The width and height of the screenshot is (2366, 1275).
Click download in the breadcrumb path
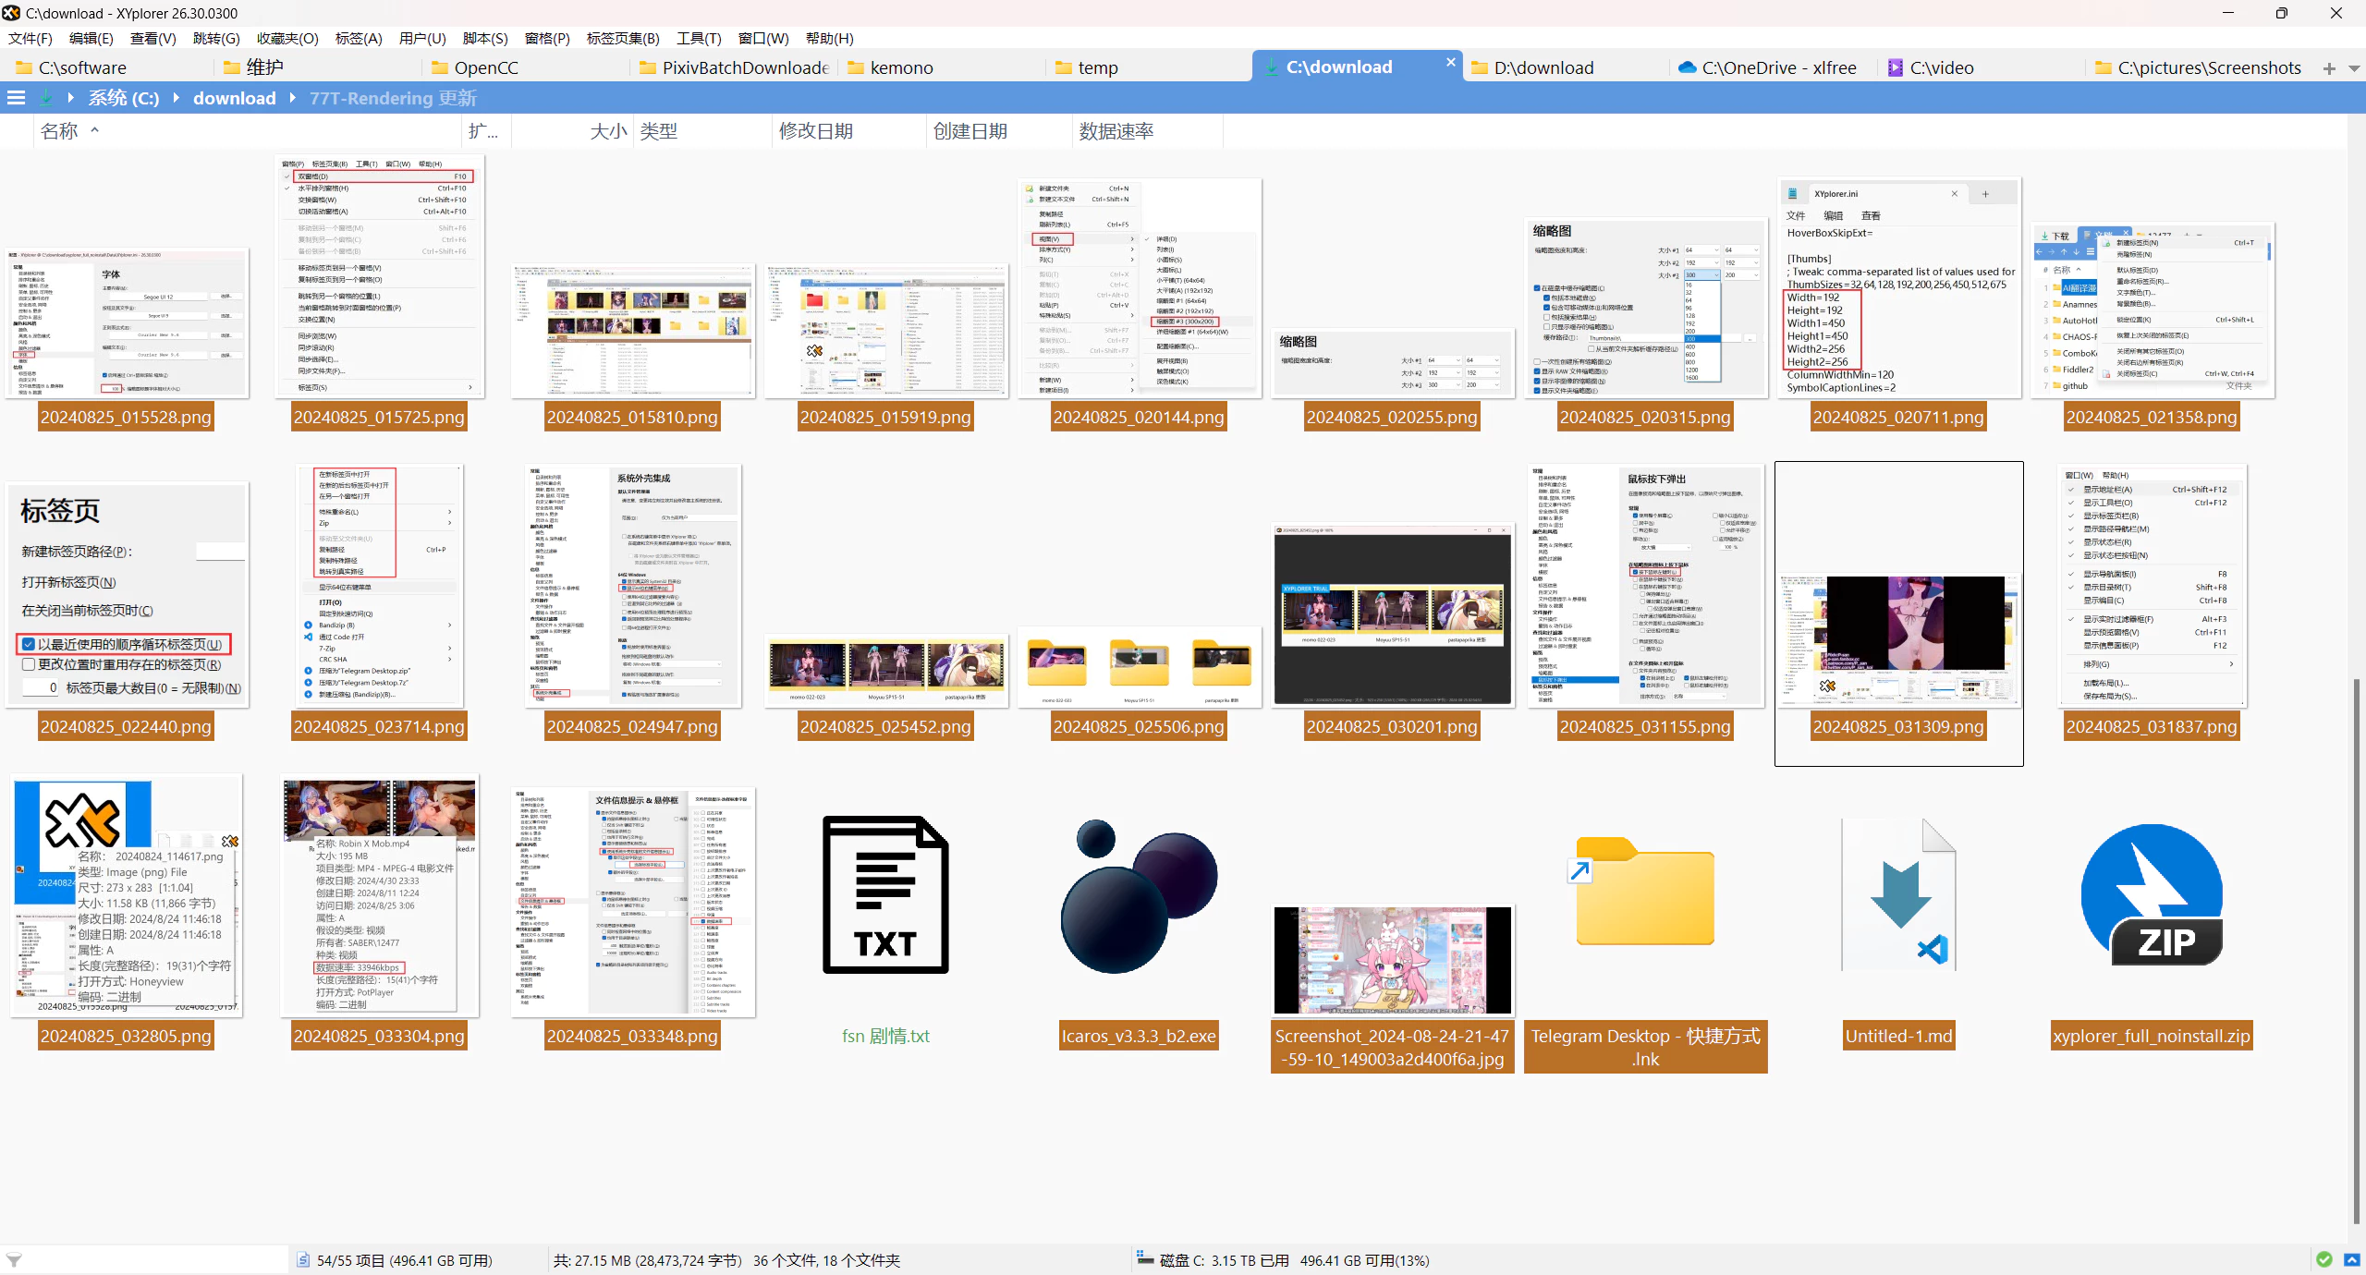(x=234, y=98)
